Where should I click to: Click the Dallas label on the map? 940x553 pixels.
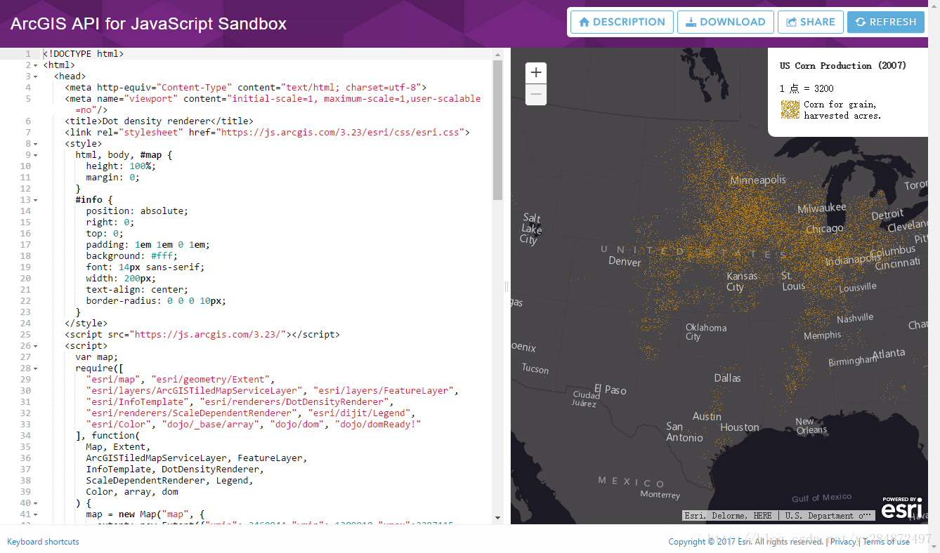(x=727, y=378)
